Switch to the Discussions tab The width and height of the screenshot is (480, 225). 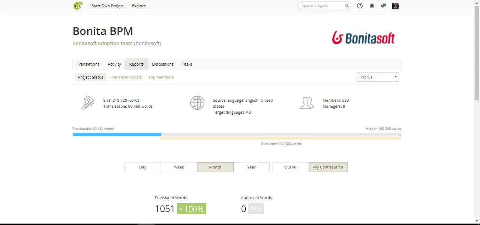(163, 64)
